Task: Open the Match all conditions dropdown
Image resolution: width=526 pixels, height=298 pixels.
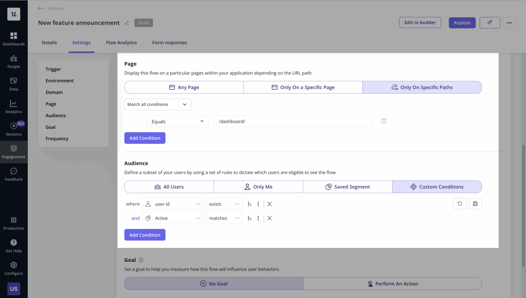Action: point(158,104)
